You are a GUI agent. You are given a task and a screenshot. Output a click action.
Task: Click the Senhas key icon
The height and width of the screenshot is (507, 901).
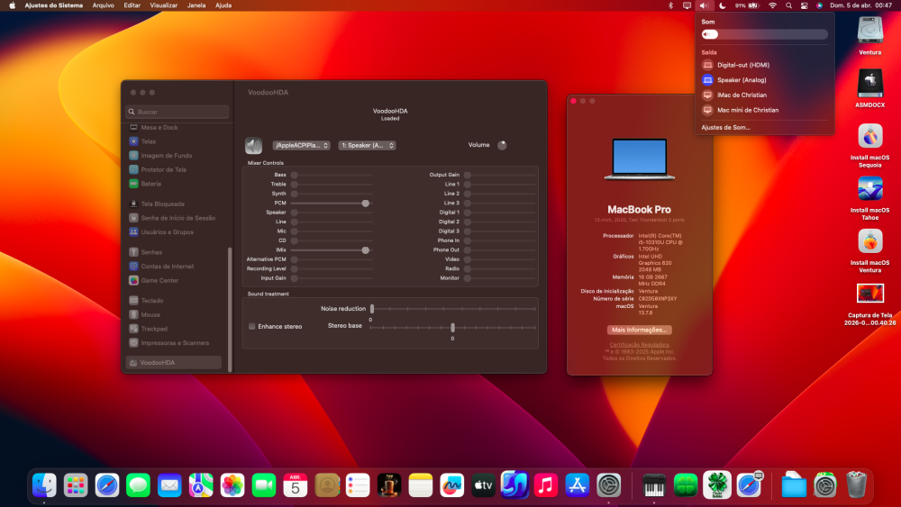pos(133,252)
